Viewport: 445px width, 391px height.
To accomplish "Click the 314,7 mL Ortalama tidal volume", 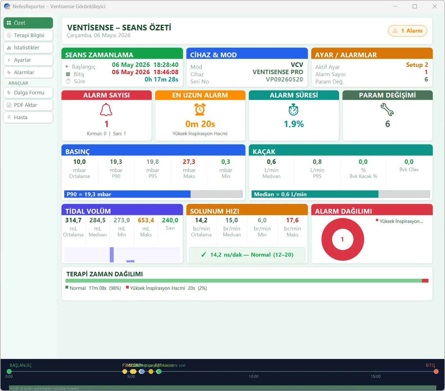I will [73, 220].
